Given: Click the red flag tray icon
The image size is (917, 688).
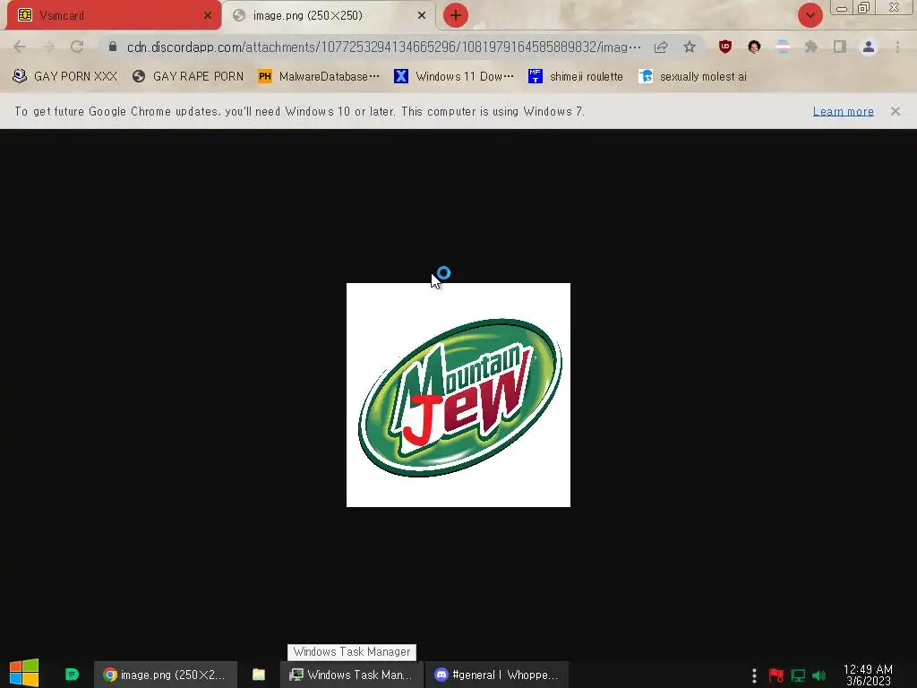Looking at the screenshot, I should 776,675.
